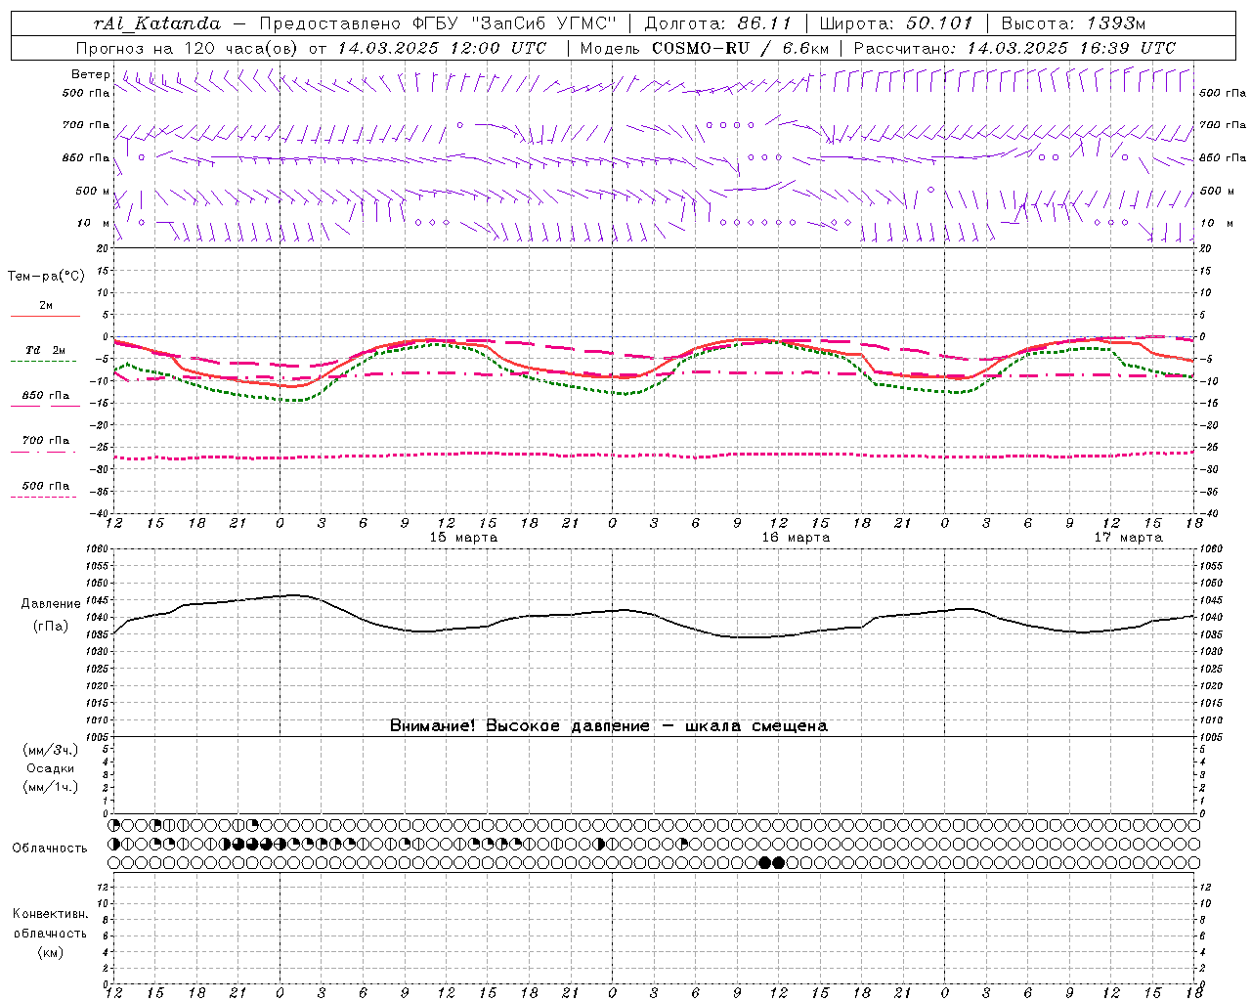Click the Давление pressure panel label

tap(51, 604)
